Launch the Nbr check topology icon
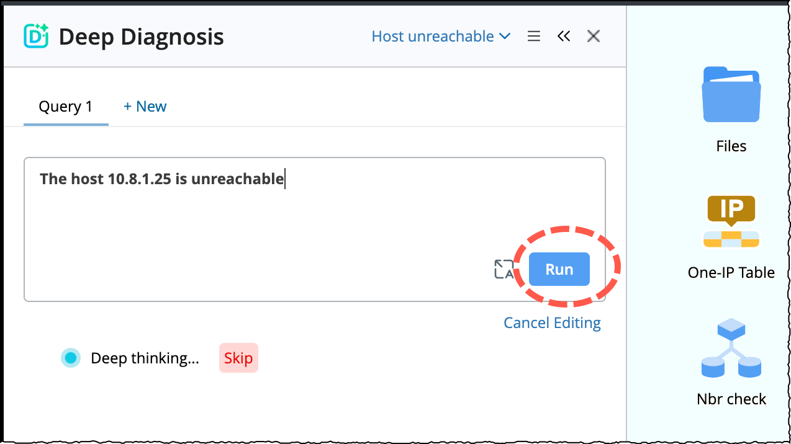This screenshot has width=791, height=444. click(731, 349)
